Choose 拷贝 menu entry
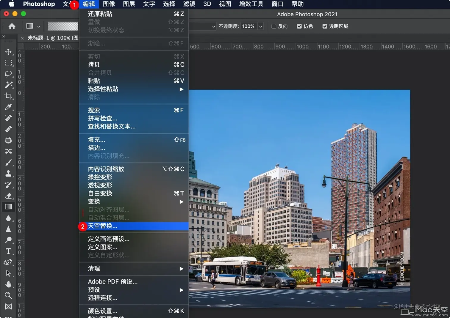 134,65
